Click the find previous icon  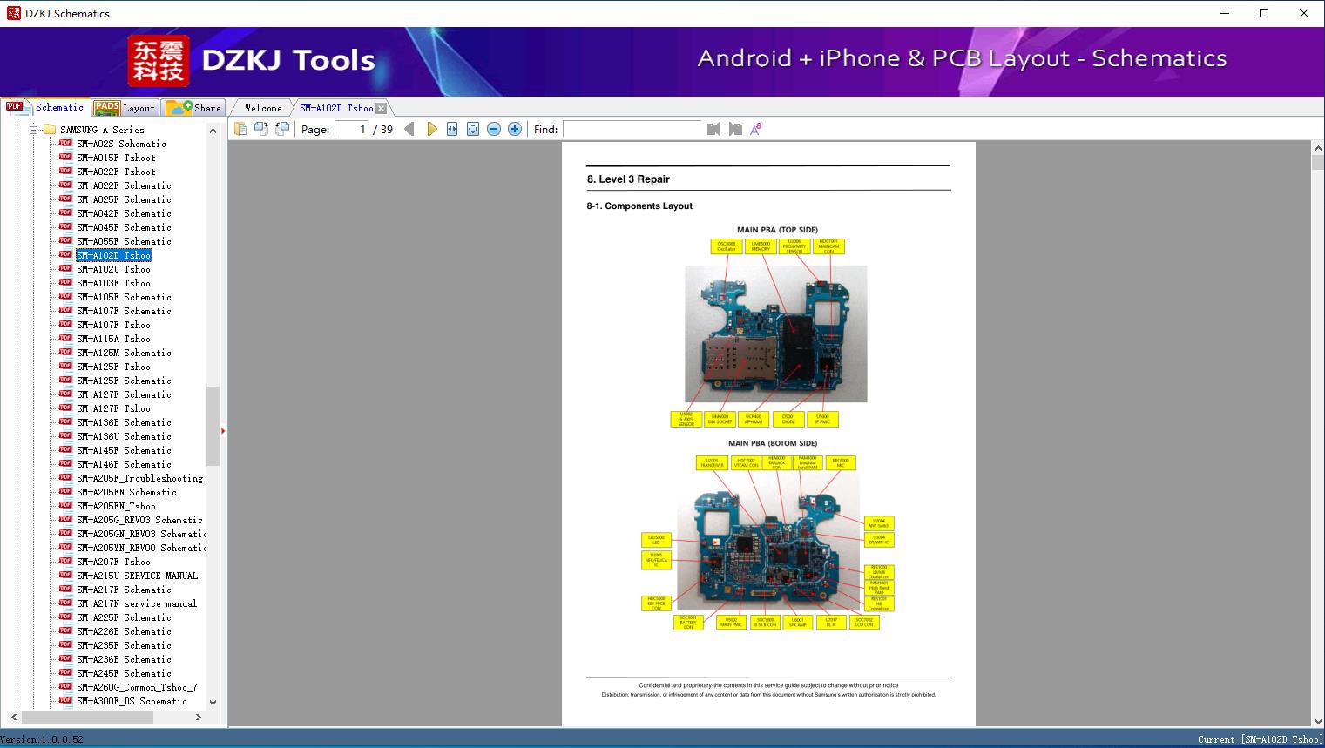[714, 129]
